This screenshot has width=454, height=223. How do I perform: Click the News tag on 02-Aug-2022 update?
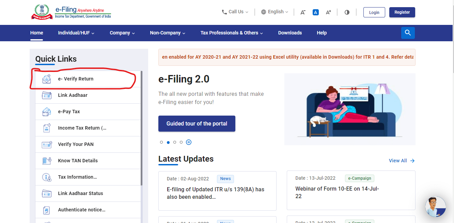click(225, 179)
